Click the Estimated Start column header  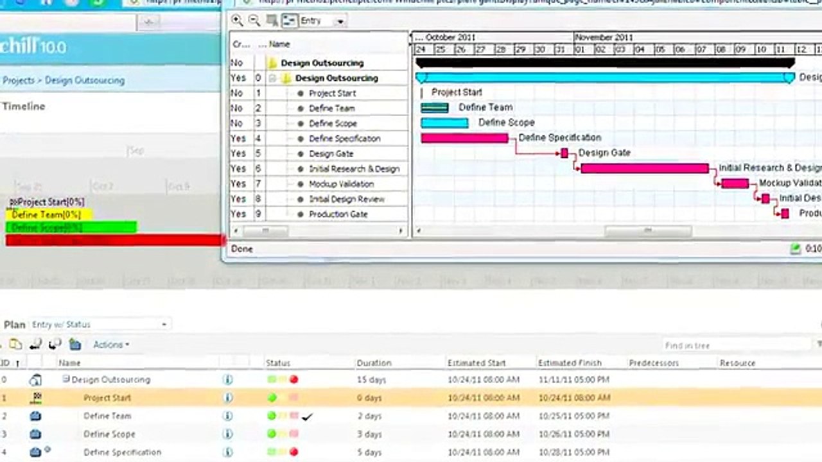[477, 363]
